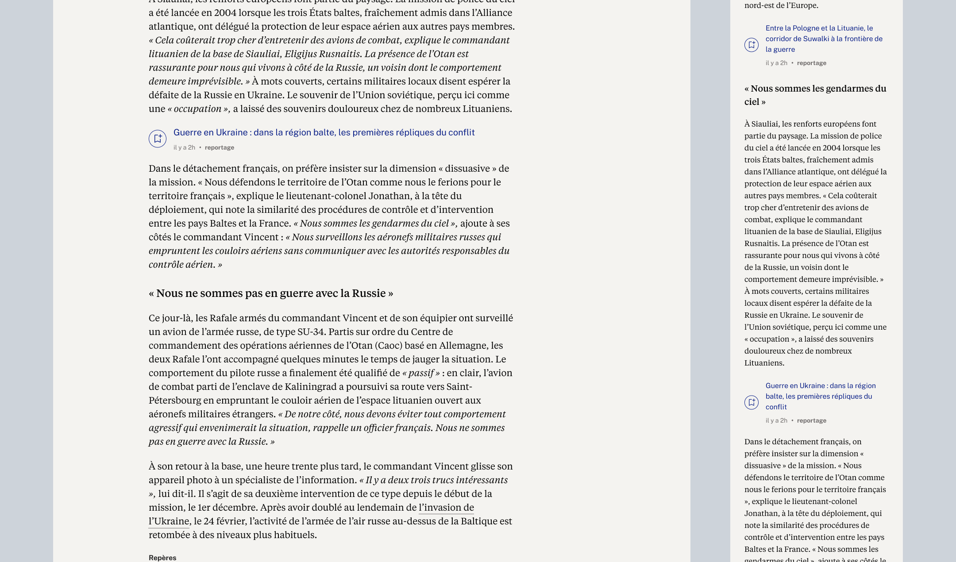
Task: Click sidebar paragraph starting 'Dans le détachement français'
Action: (x=815, y=499)
